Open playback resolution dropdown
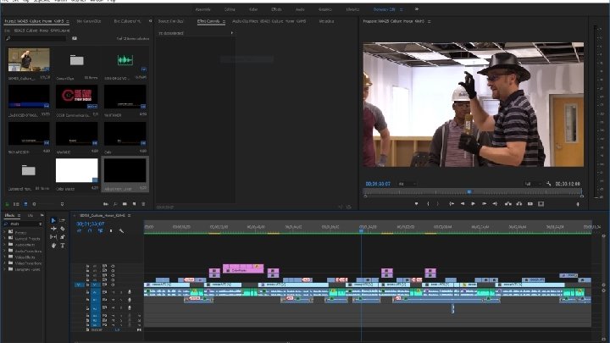This screenshot has width=610, height=343. pyautogui.click(x=532, y=184)
